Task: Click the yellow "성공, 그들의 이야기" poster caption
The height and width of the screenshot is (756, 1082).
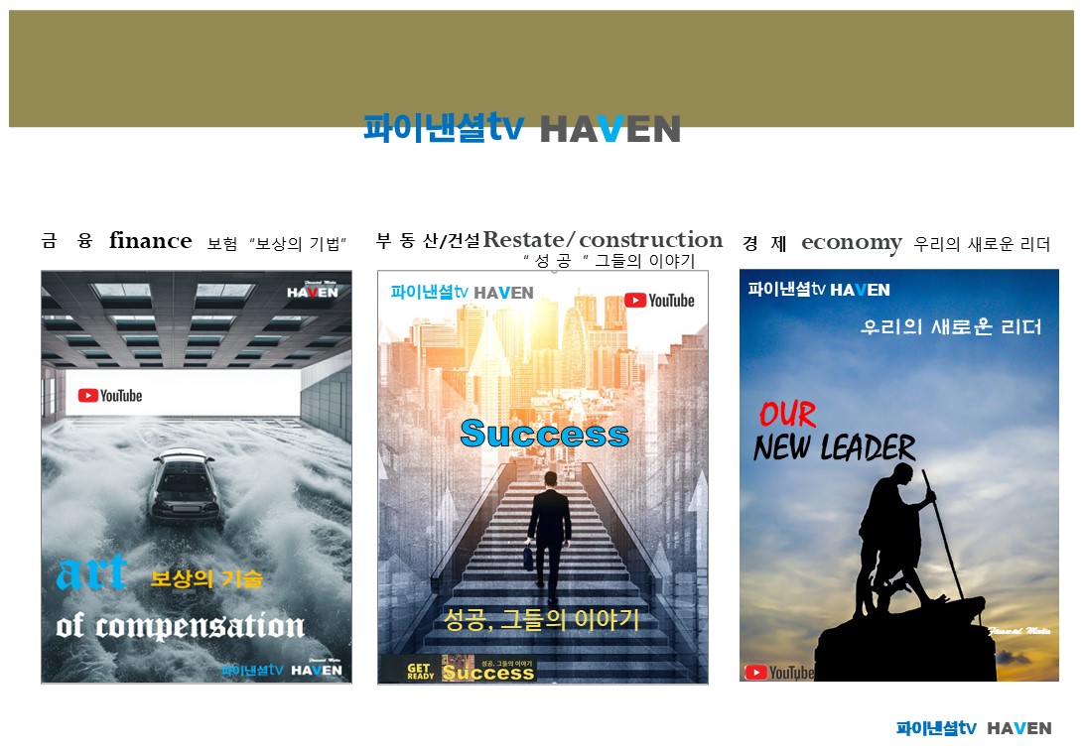Action: 542,621
